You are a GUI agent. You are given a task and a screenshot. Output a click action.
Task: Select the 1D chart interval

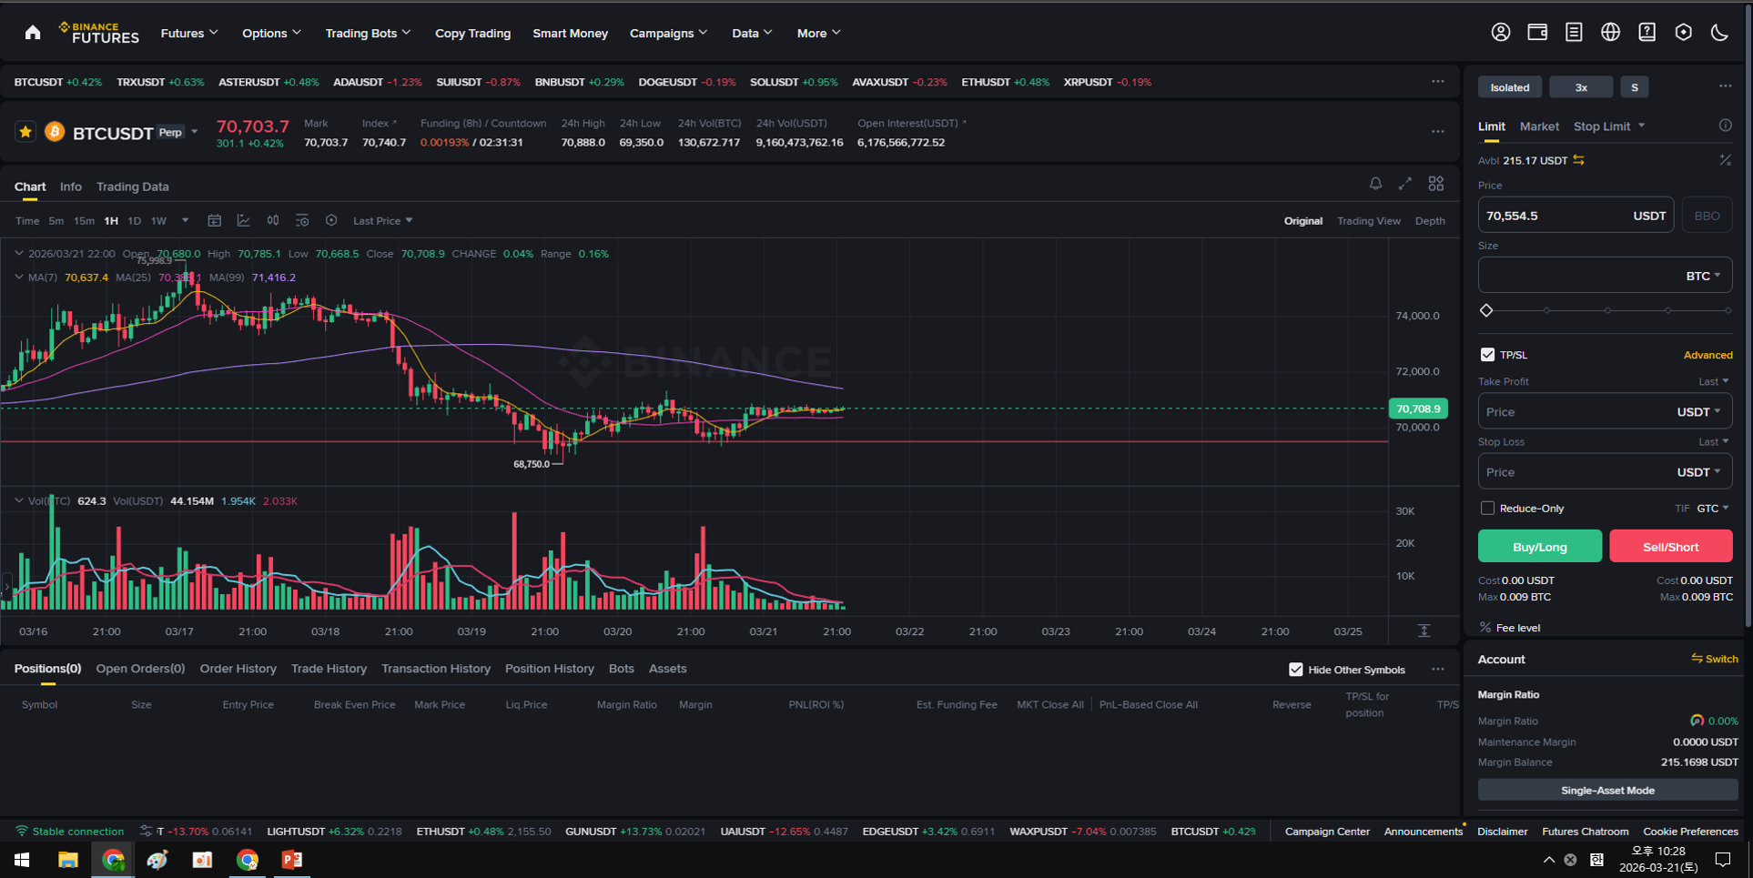coord(134,221)
